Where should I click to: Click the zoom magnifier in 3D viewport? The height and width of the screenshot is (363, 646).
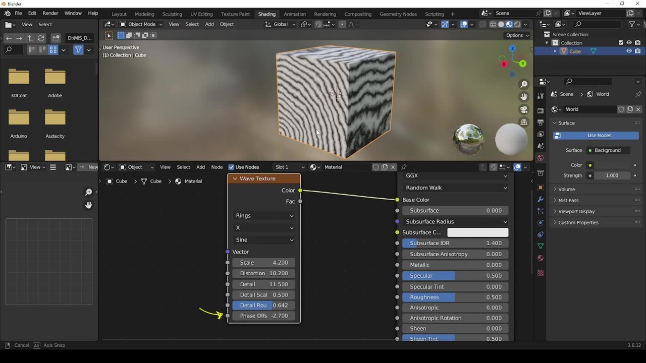coord(524,84)
